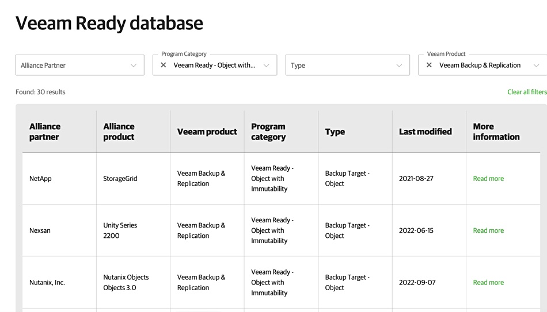Open the Alliance Partner dropdown
The image size is (547, 312).
click(80, 65)
